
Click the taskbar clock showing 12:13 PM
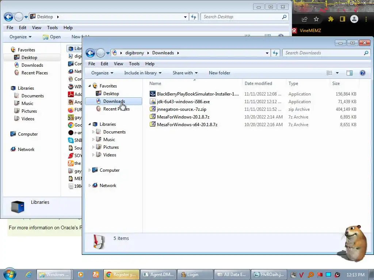[355, 275]
